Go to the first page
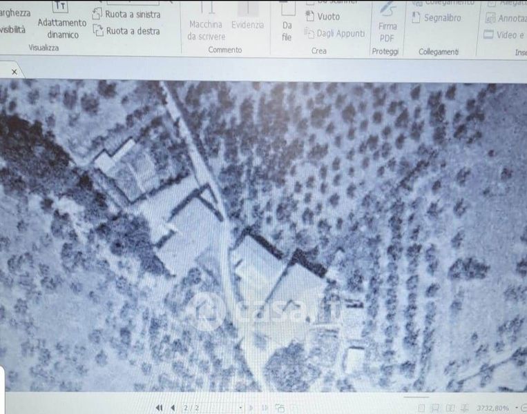 click(160, 408)
